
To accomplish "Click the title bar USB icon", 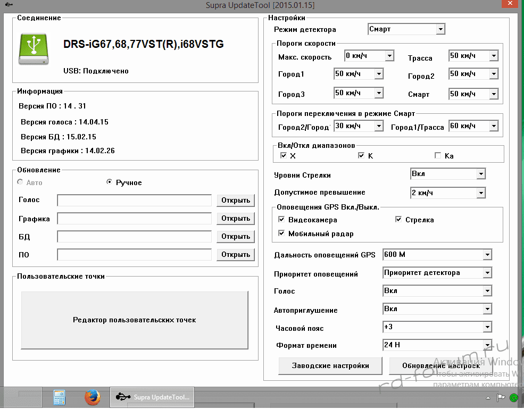I will coord(9,4).
